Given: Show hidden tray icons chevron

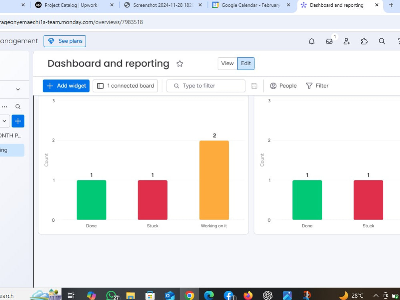Looking at the screenshot, I should pos(376,296).
